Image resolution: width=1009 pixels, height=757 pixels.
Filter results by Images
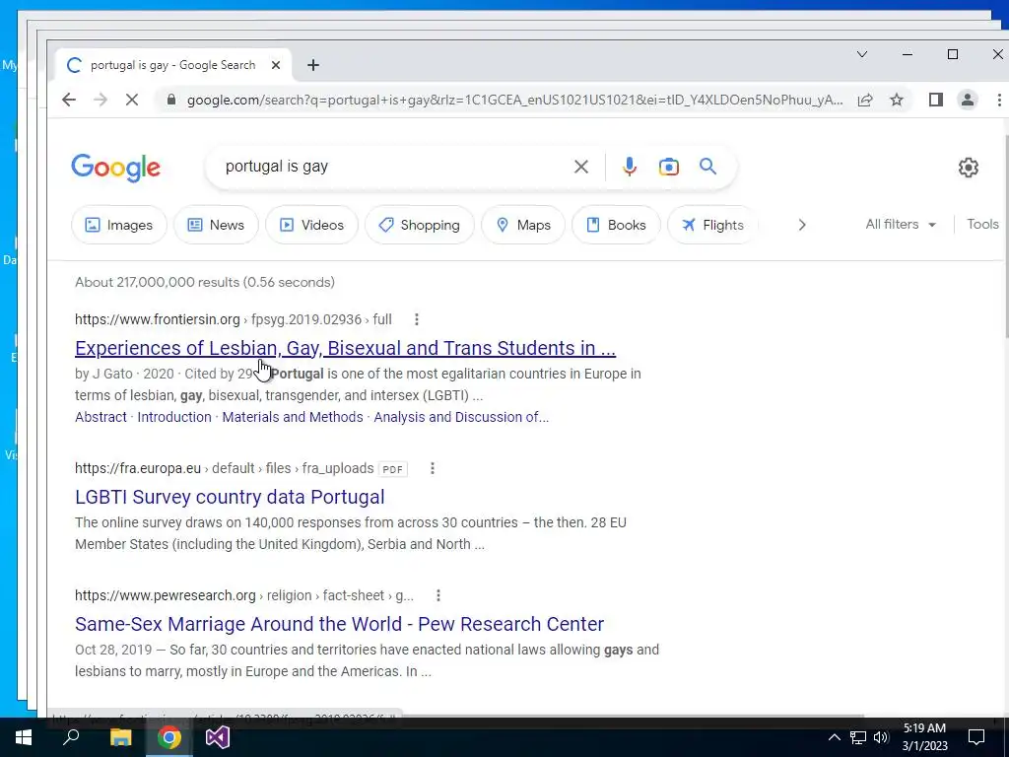click(x=119, y=225)
